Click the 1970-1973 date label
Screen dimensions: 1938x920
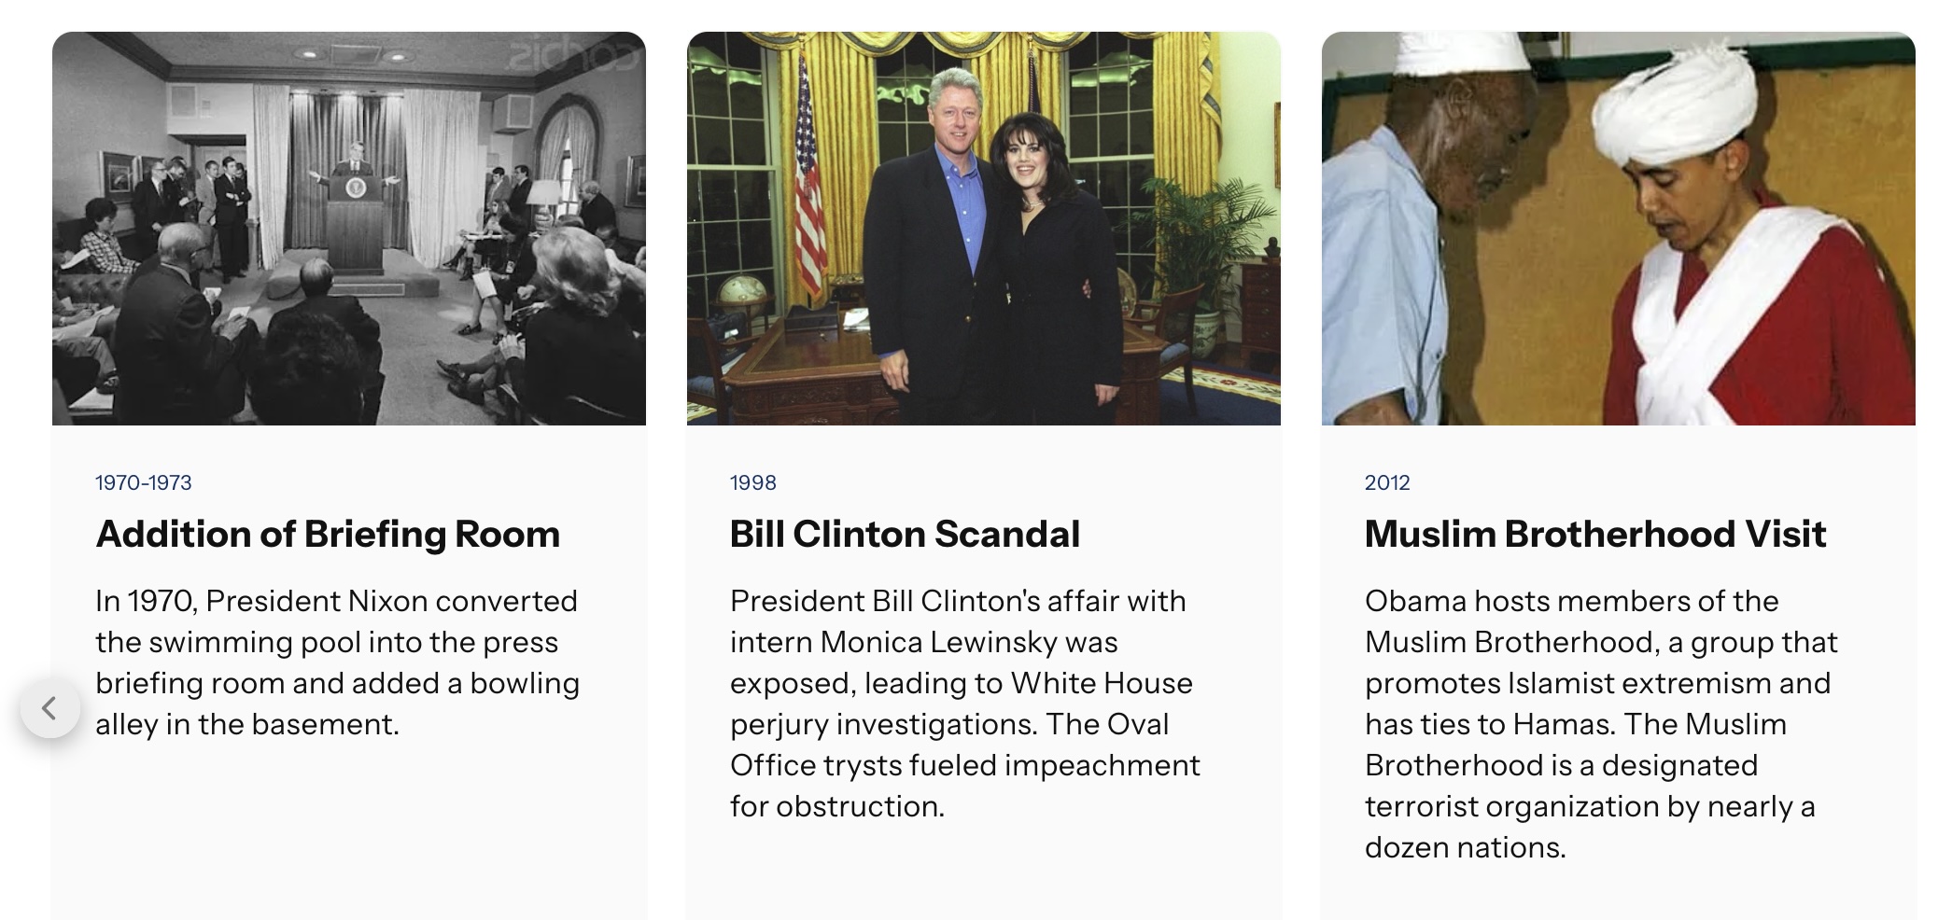click(143, 482)
